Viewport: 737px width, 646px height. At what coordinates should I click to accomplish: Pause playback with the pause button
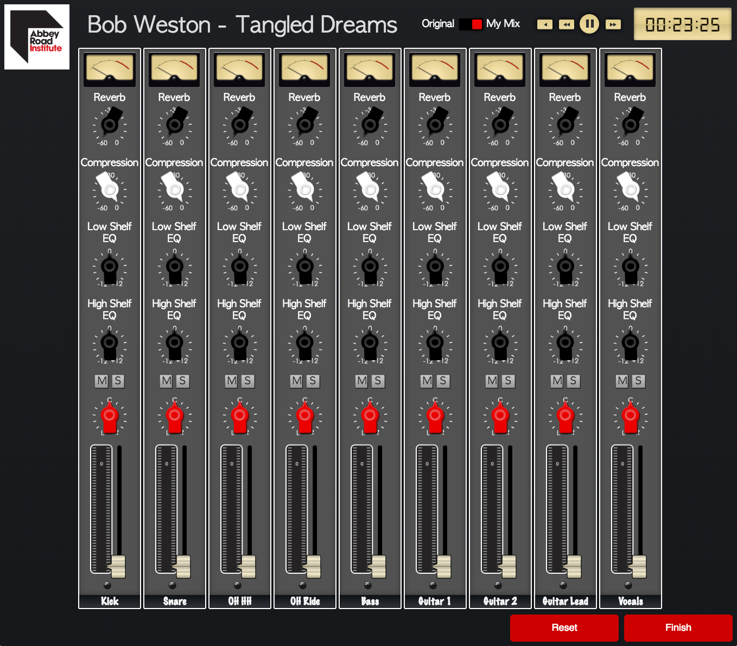coord(590,24)
